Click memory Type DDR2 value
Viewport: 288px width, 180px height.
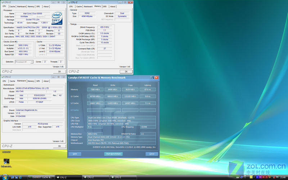[x=87, y=13]
